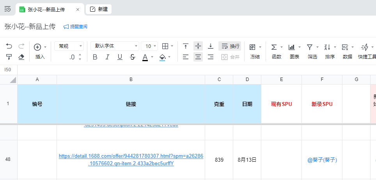
Task: Align text to the left
Action: pos(186,57)
